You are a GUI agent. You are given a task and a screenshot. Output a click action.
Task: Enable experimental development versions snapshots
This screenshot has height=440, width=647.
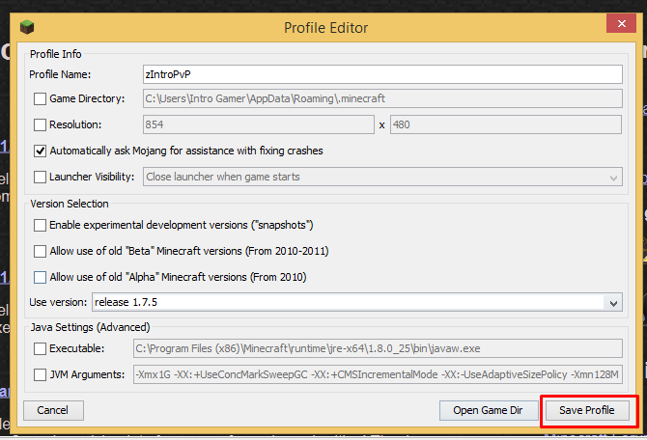click(x=40, y=225)
